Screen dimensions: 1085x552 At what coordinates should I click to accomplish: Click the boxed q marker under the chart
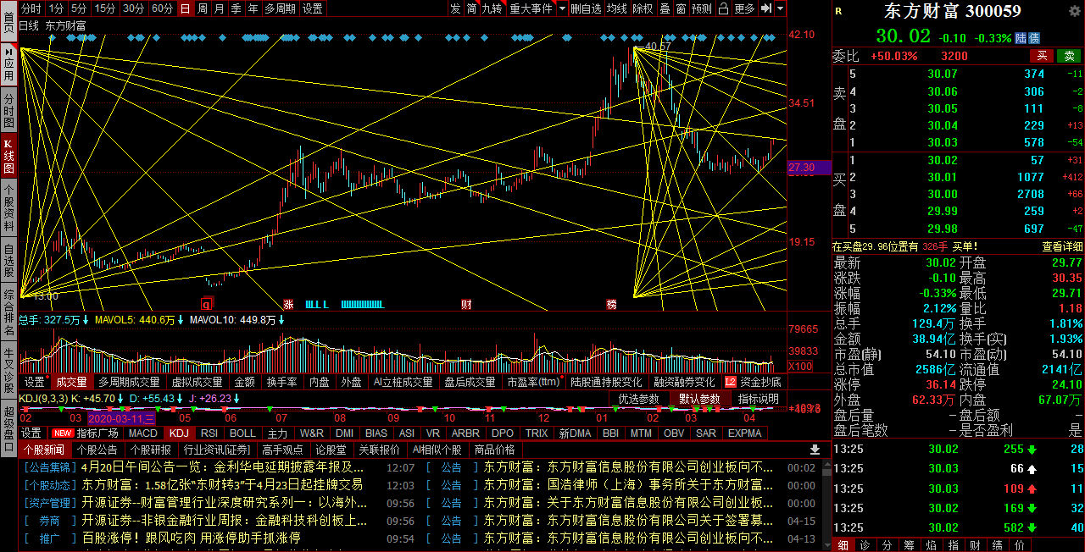(206, 303)
